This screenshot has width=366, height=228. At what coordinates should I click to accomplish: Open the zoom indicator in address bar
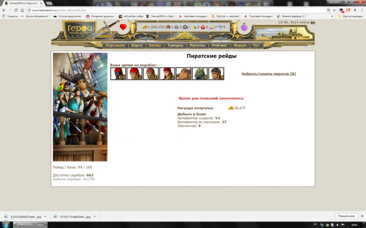click(x=329, y=10)
